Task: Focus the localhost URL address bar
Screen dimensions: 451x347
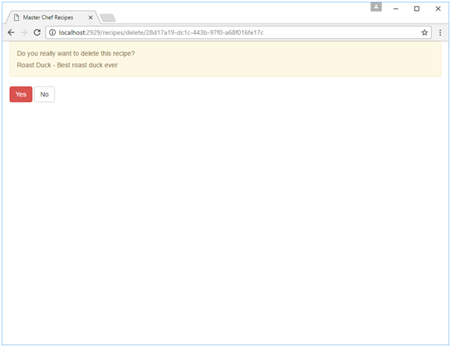Action: (238, 32)
